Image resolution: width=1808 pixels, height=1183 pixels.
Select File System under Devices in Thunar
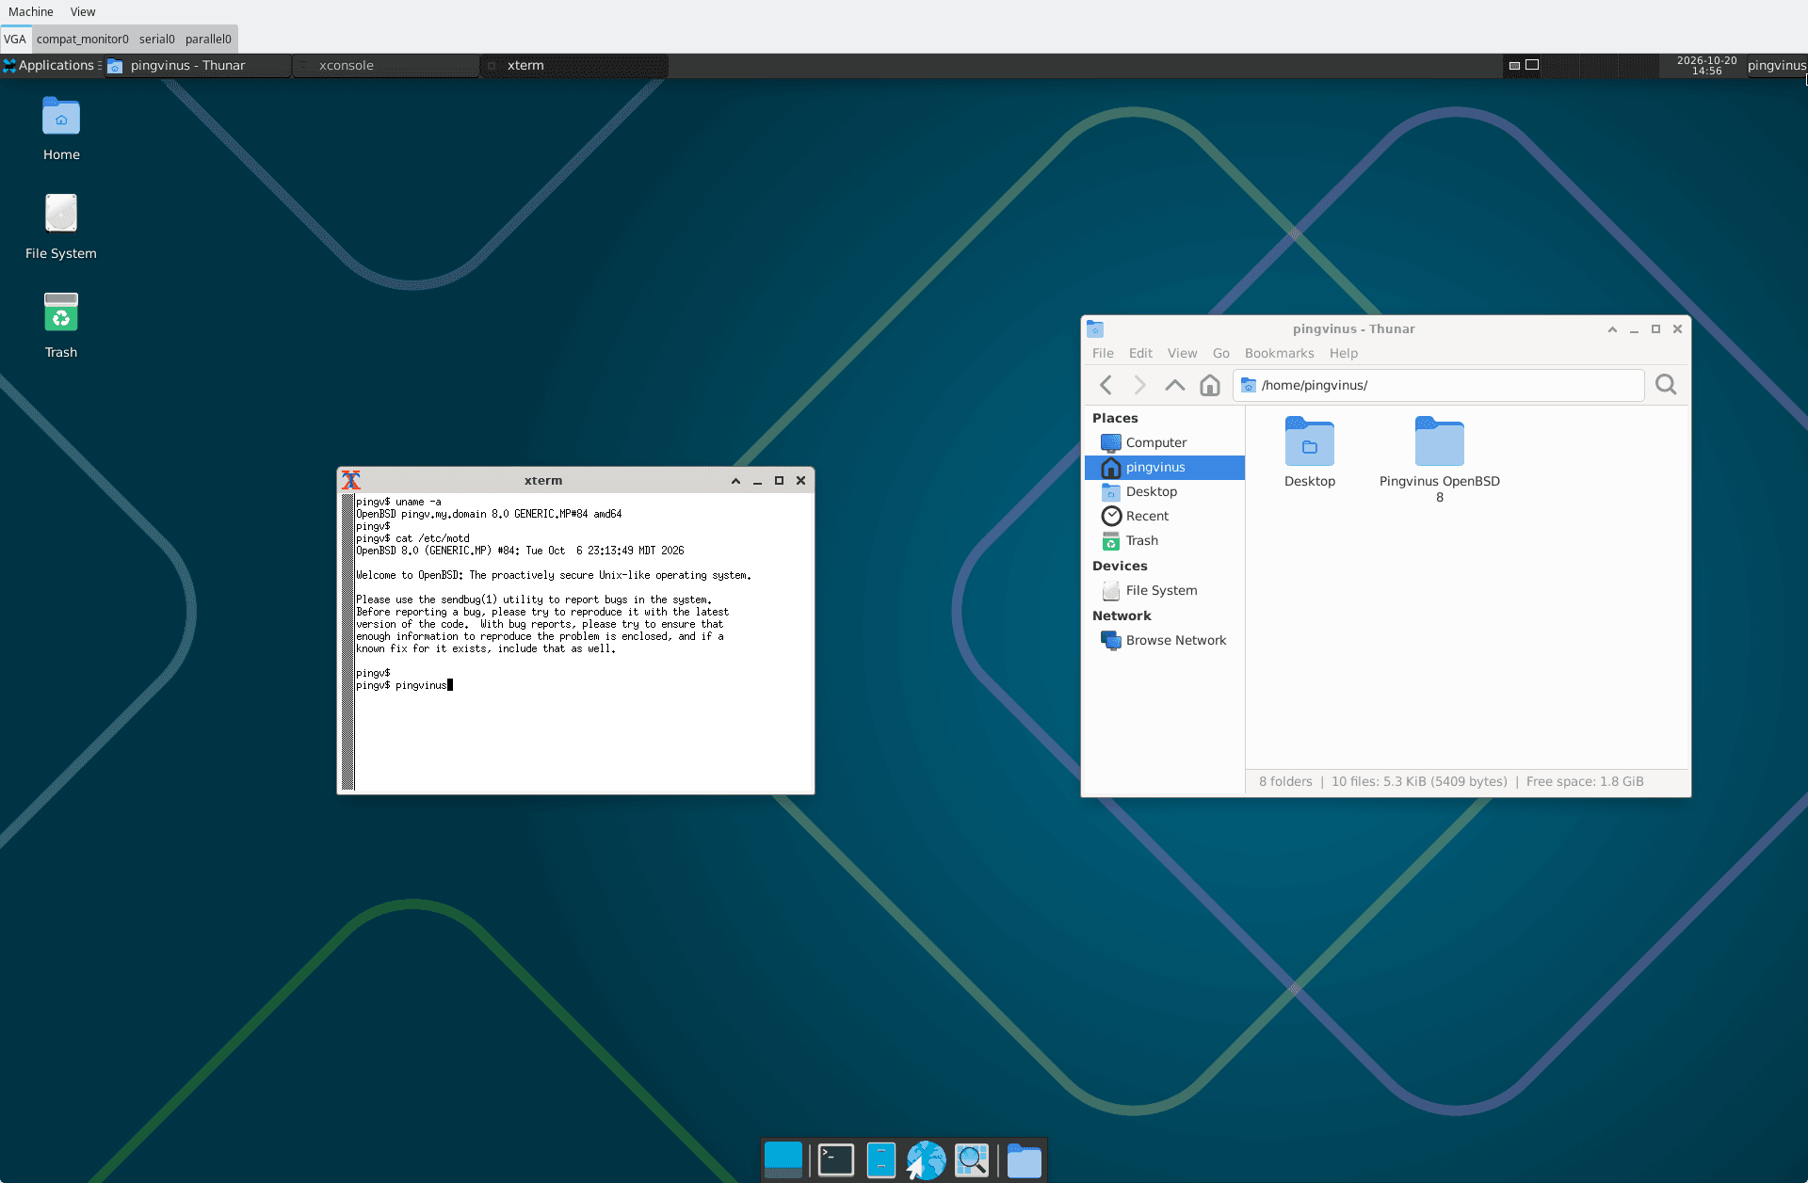tap(1165, 590)
